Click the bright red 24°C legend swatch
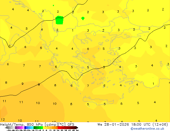 coord(58,128)
